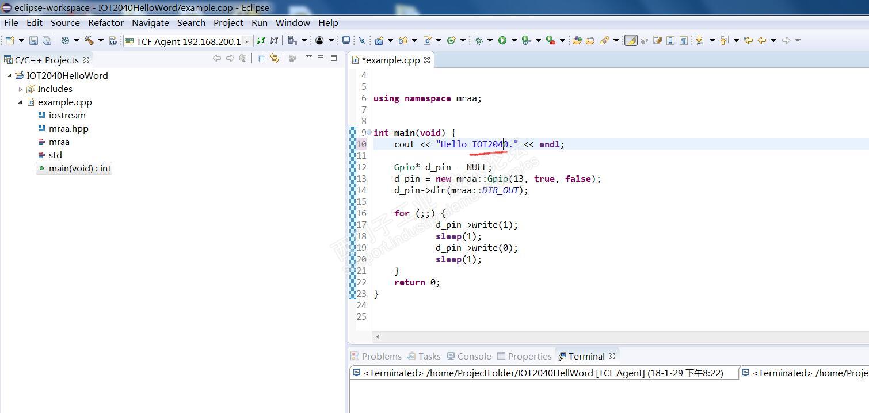Viewport: 869px width, 413px height.
Task: Click the green Run button icon
Action: (x=502, y=40)
